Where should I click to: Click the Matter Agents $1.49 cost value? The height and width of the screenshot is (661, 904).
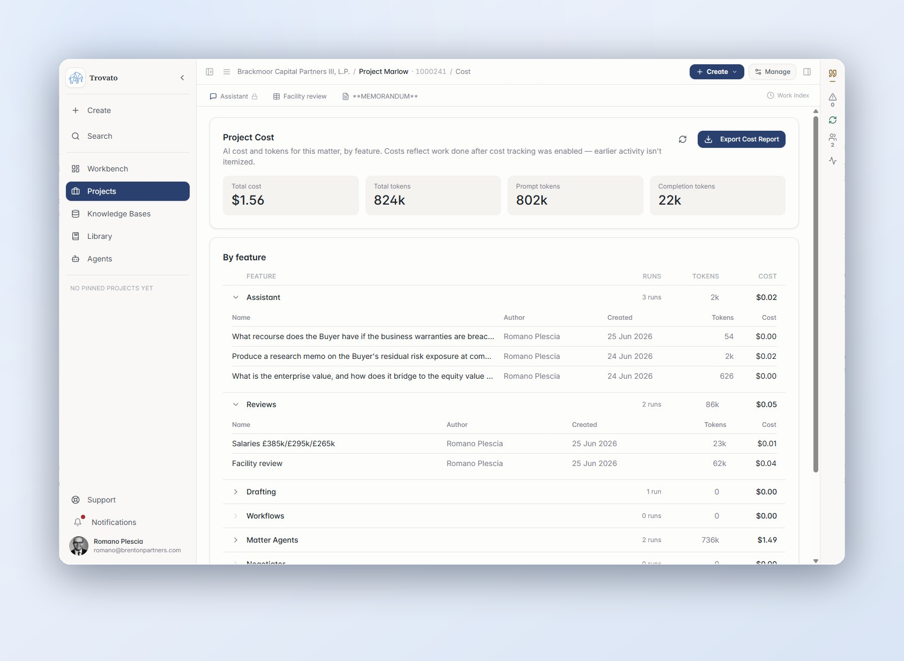tap(767, 540)
